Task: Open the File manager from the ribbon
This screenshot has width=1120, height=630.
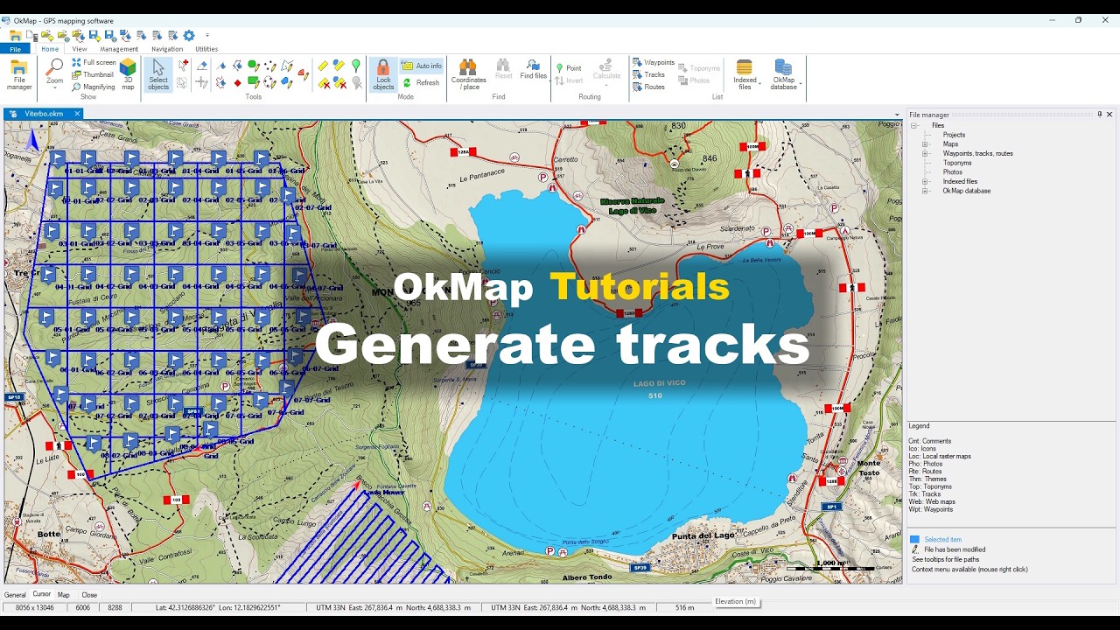Action: 18,75
